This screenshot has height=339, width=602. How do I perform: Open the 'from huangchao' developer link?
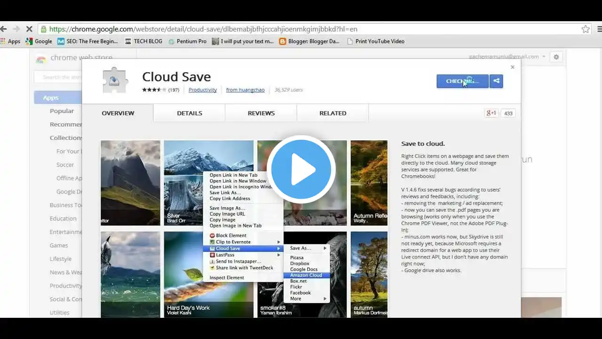pyautogui.click(x=246, y=90)
